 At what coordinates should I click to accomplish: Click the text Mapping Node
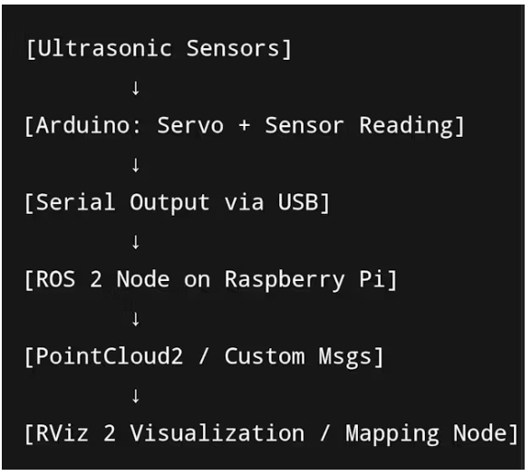pos(427,434)
